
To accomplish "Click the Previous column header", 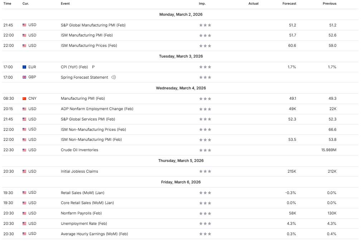I will (329, 4).
